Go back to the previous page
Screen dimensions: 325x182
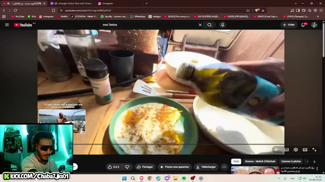tap(4, 10)
